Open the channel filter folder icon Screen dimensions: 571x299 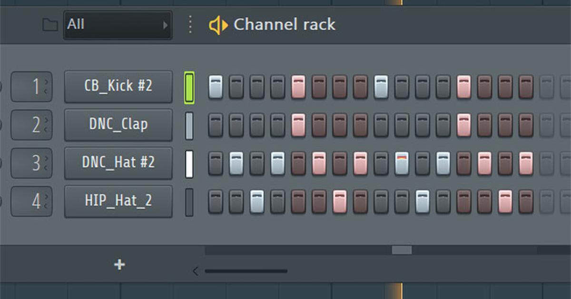click(50, 25)
